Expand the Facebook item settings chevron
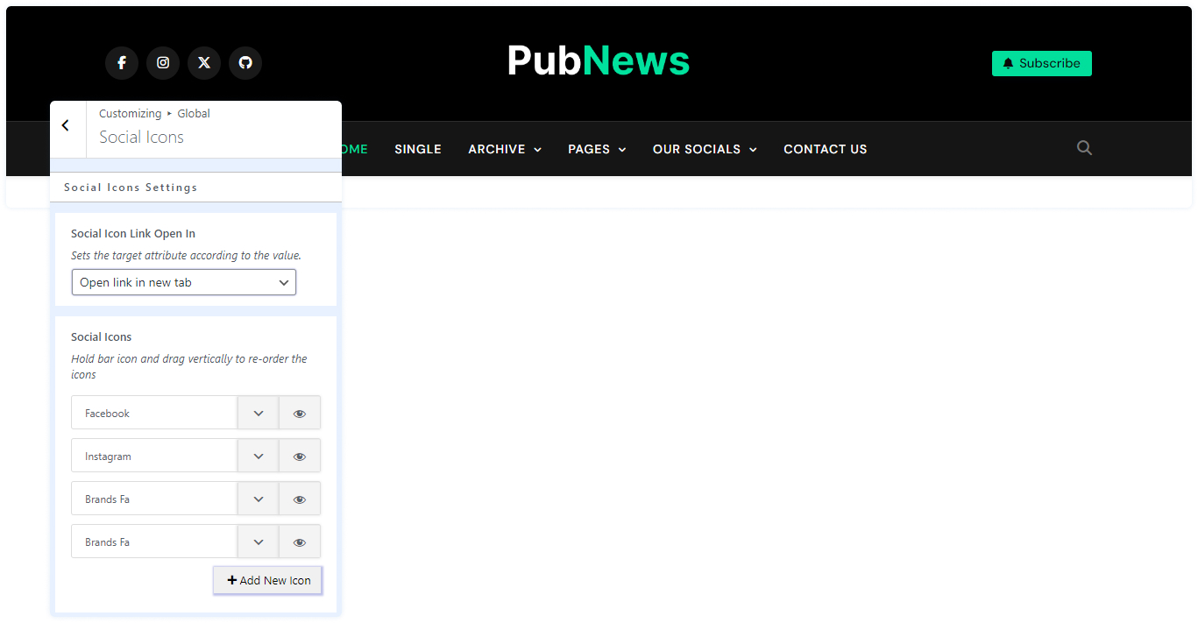Image resolution: width=1198 pixels, height=623 pixels. tap(259, 414)
